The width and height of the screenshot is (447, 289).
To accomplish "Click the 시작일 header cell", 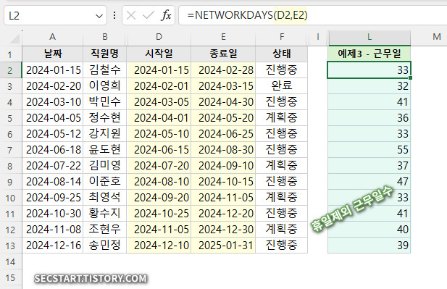I will coord(159,54).
